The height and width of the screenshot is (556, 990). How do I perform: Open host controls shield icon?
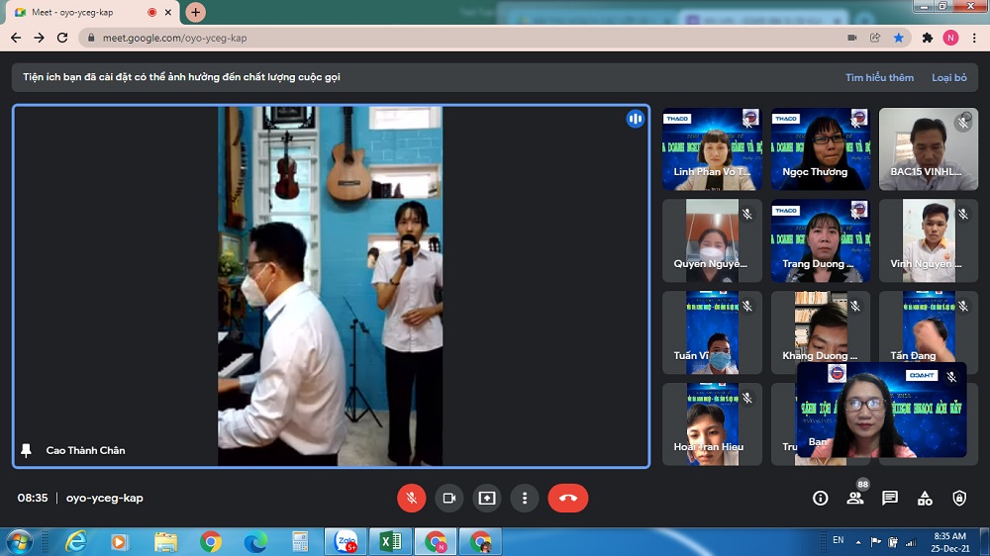(x=958, y=498)
